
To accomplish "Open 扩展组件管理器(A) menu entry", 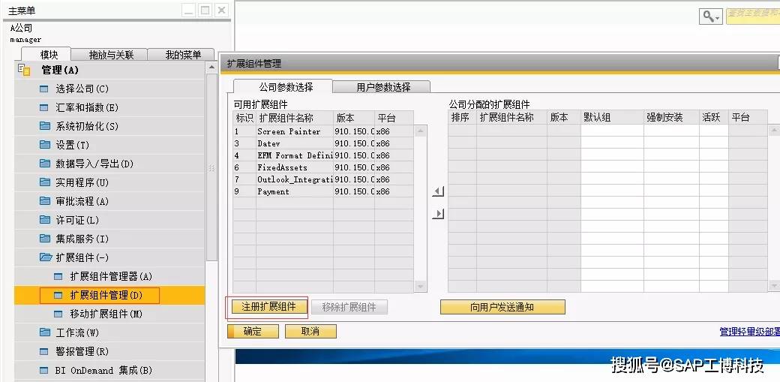I will click(x=109, y=276).
